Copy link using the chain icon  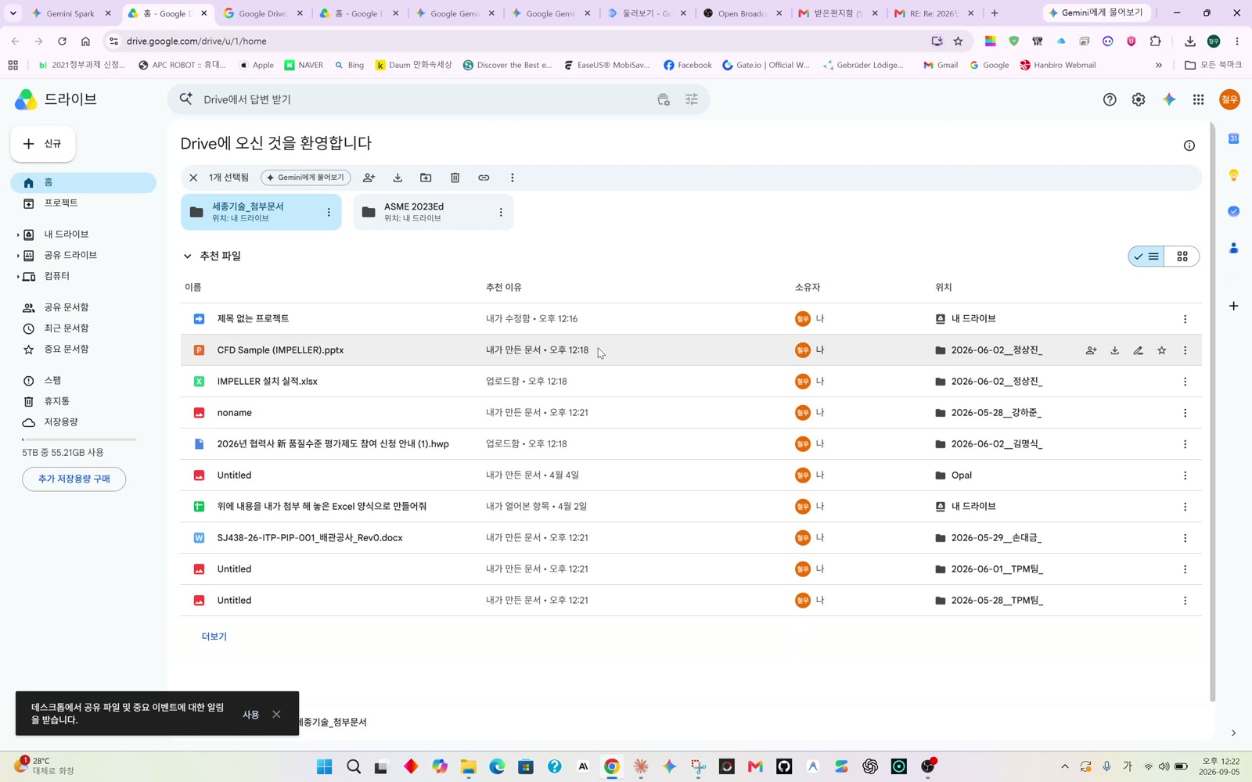484,178
